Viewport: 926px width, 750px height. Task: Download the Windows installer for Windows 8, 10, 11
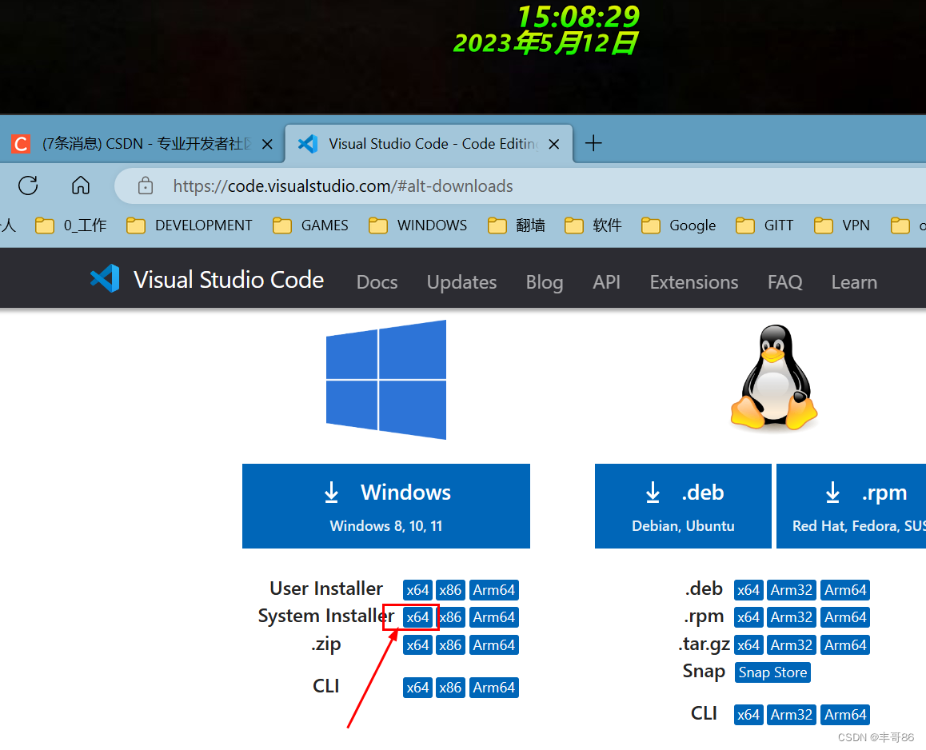tap(386, 506)
